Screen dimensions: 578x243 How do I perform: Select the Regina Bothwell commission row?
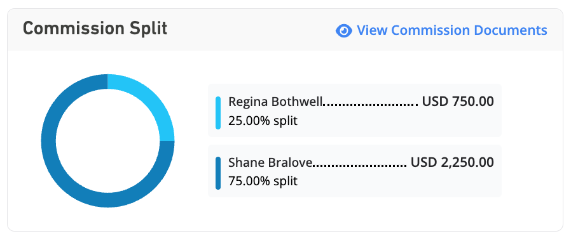point(355,110)
